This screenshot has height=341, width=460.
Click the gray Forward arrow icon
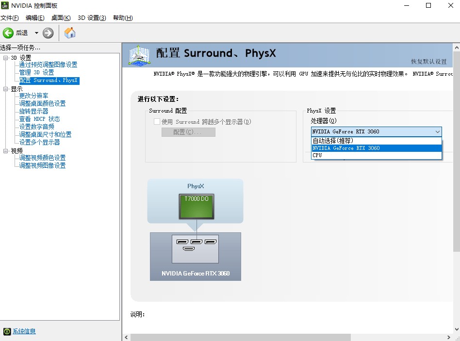(x=48, y=33)
